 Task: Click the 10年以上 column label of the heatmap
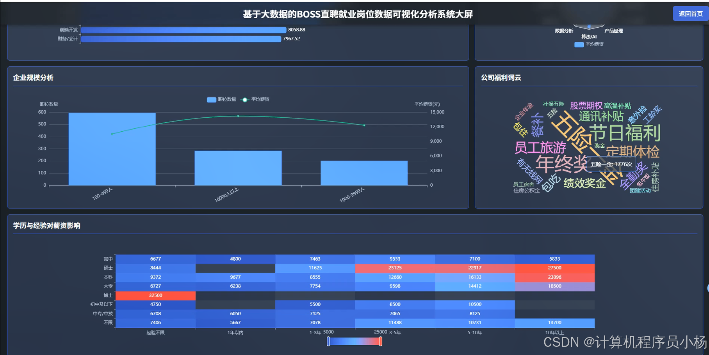click(x=554, y=333)
